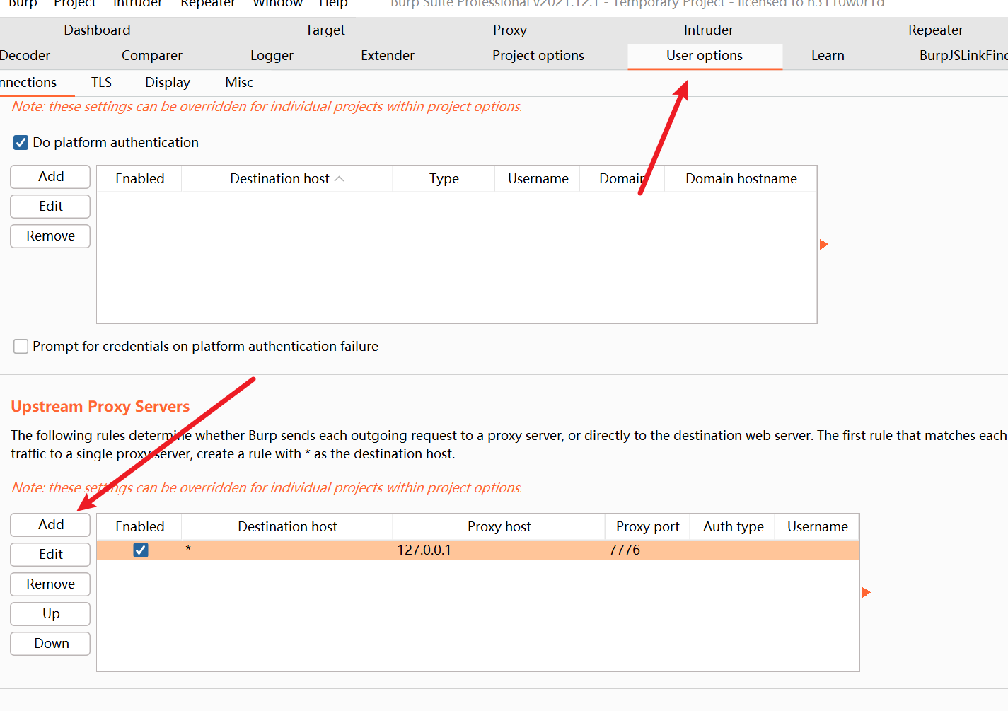This screenshot has width=1008, height=711.
Task: Click Enabled header in upstream proxy table
Action: 140,526
